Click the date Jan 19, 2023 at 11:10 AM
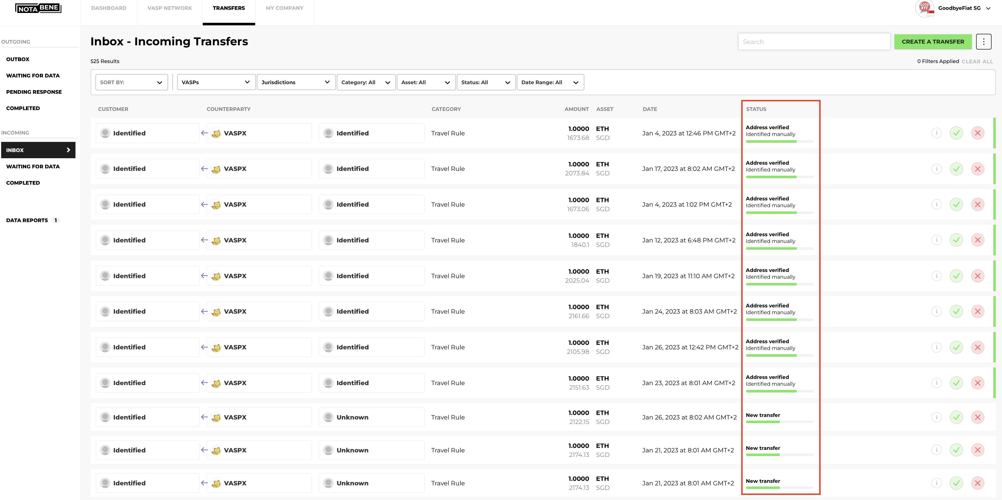The width and height of the screenshot is (1002, 500). tap(688, 276)
